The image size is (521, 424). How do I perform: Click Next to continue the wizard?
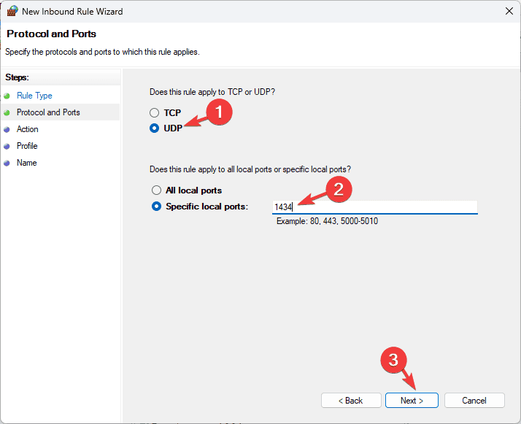412,401
